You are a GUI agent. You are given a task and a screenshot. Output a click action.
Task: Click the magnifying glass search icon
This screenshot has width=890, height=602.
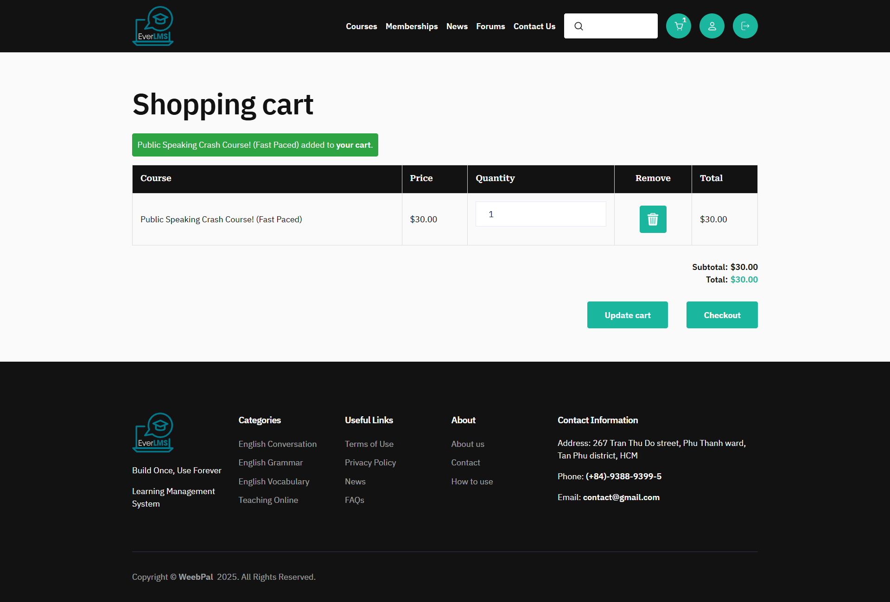(x=578, y=26)
